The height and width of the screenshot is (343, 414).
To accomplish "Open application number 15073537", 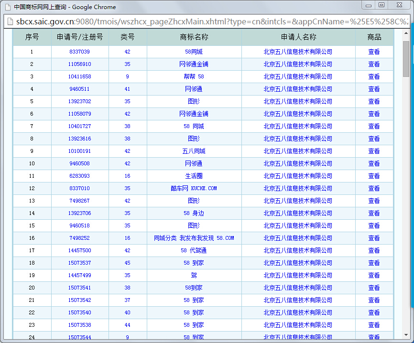I will 79,263.
